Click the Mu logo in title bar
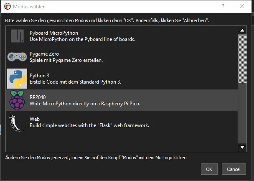Image resolution: width=254 pixels, height=181 pixels. 7,7
